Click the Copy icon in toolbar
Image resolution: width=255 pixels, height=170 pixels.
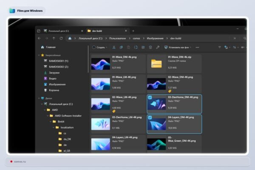coord(121,47)
